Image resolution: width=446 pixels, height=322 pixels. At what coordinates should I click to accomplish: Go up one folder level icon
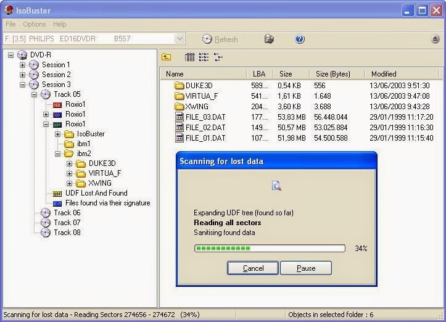coord(167,57)
